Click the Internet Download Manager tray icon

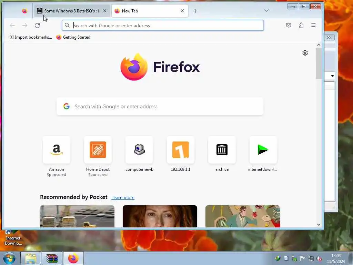pos(278,258)
